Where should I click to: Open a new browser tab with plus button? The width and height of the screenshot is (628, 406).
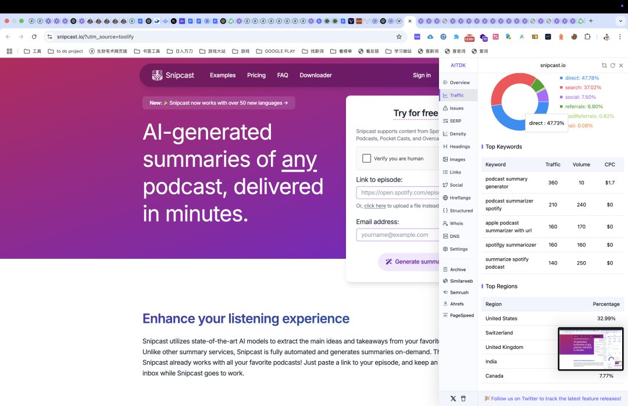(x=591, y=21)
